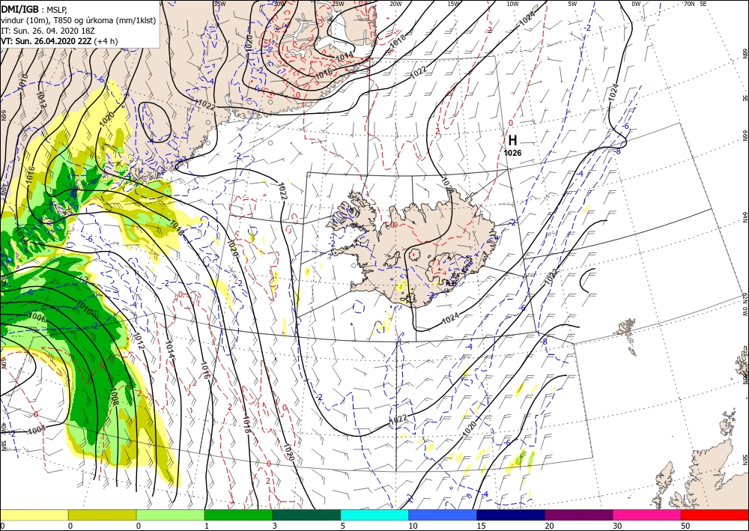This screenshot has height=531, width=749.
Task: Select the red legend color swatch
Action: (715, 515)
